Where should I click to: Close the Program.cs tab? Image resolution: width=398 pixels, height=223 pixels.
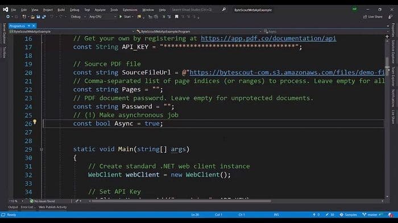pos(34,26)
